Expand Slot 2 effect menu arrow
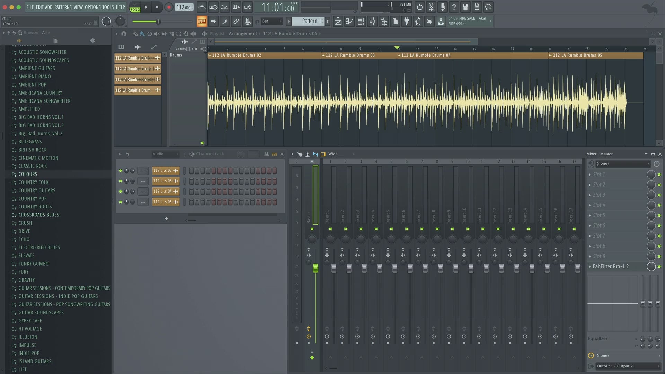Viewport: 665px width, 374px height. tap(590, 185)
